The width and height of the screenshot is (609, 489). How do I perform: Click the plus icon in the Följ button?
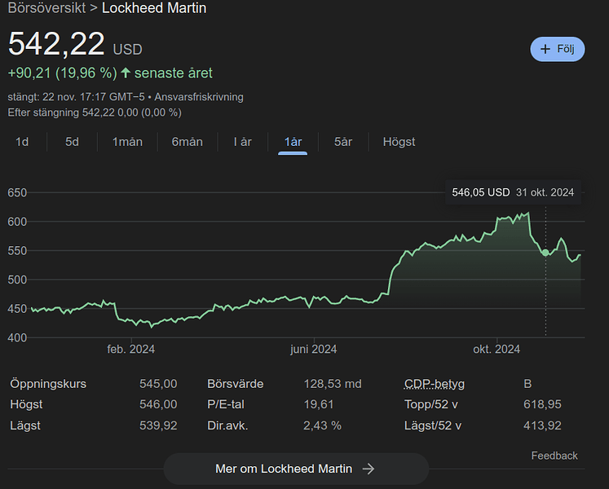[x=545, y=49]
